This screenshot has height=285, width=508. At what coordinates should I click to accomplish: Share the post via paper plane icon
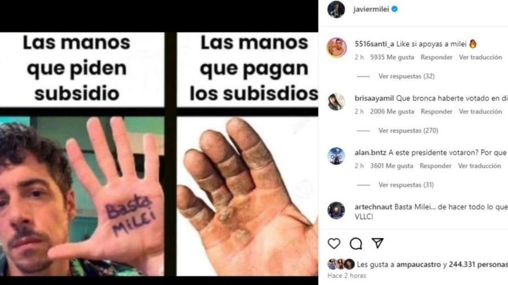point(378,243)
